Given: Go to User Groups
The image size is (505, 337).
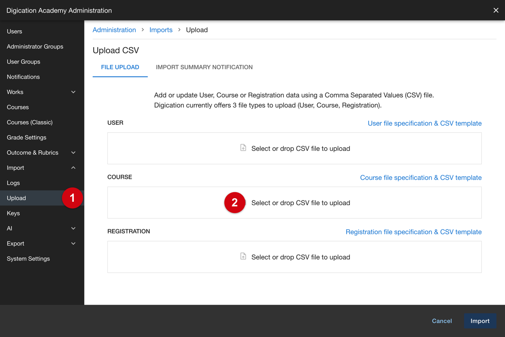Looking at the screenshot, I should pyautogui.click(x=23, y=62).
